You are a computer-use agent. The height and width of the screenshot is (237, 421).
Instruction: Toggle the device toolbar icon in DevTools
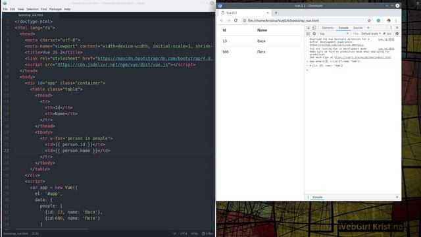point(314,28)
